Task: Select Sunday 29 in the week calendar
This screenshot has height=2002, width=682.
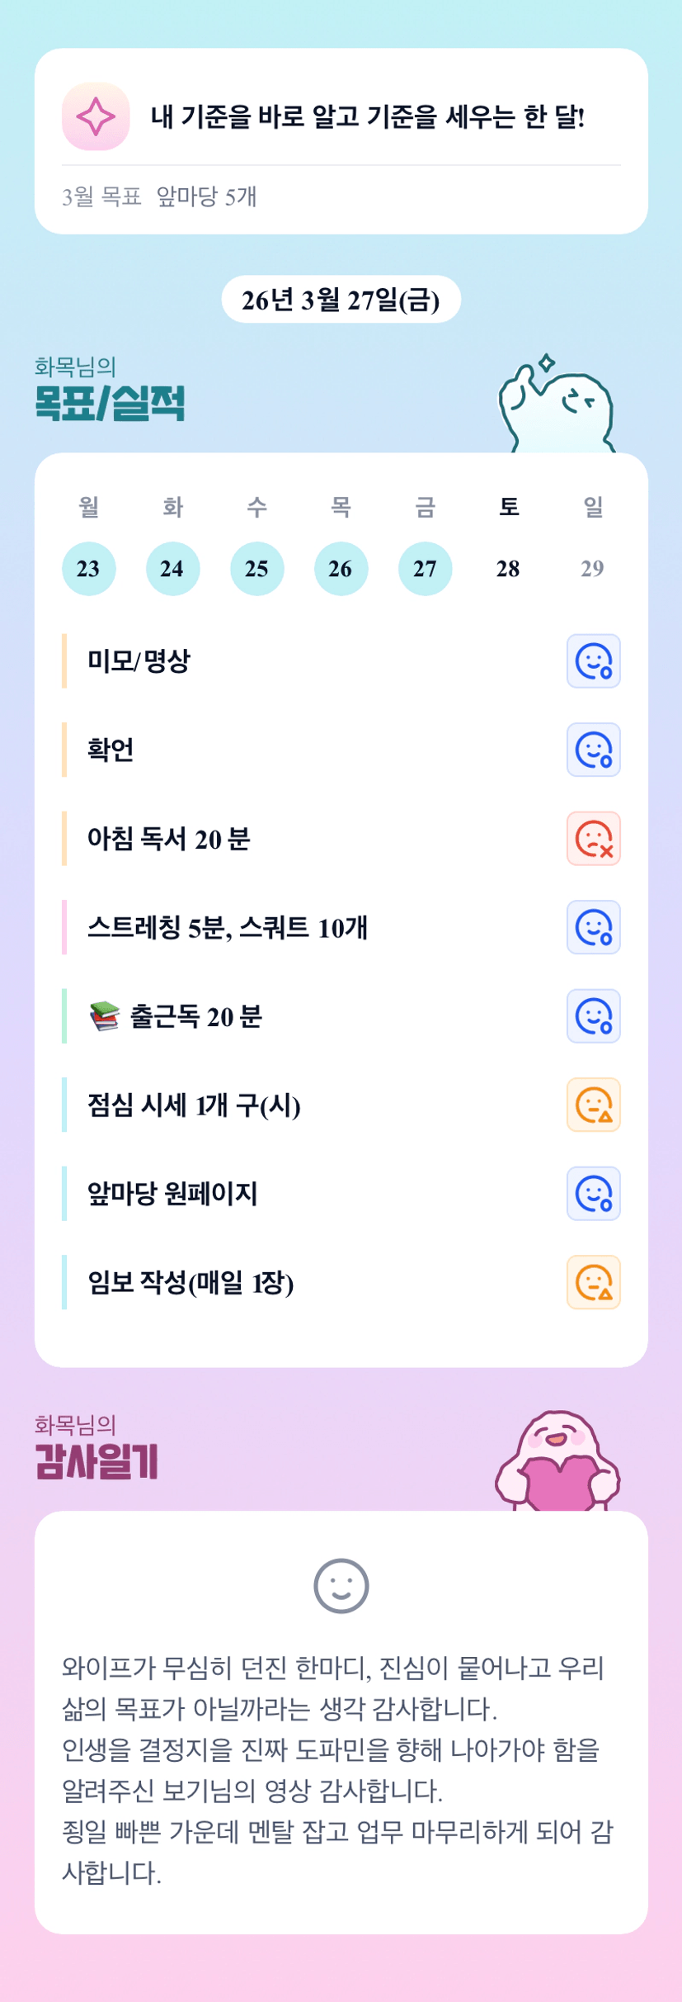Action: 592,568
